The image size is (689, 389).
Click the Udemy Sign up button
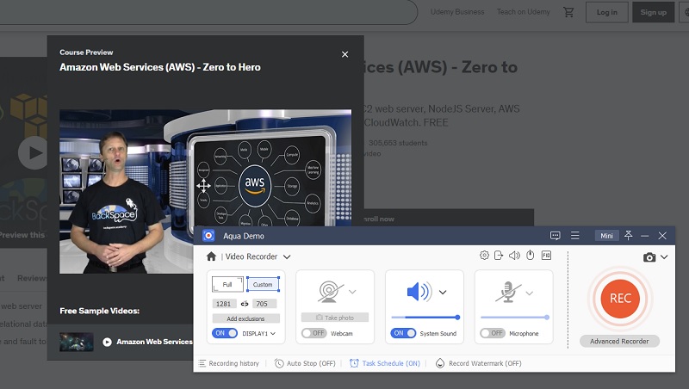[x=654, y=12]
